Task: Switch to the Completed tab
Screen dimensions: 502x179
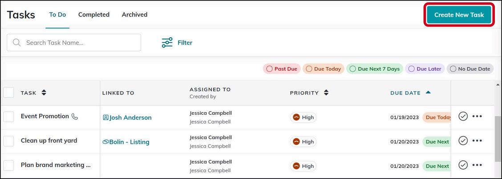Action: coord(93,15)
